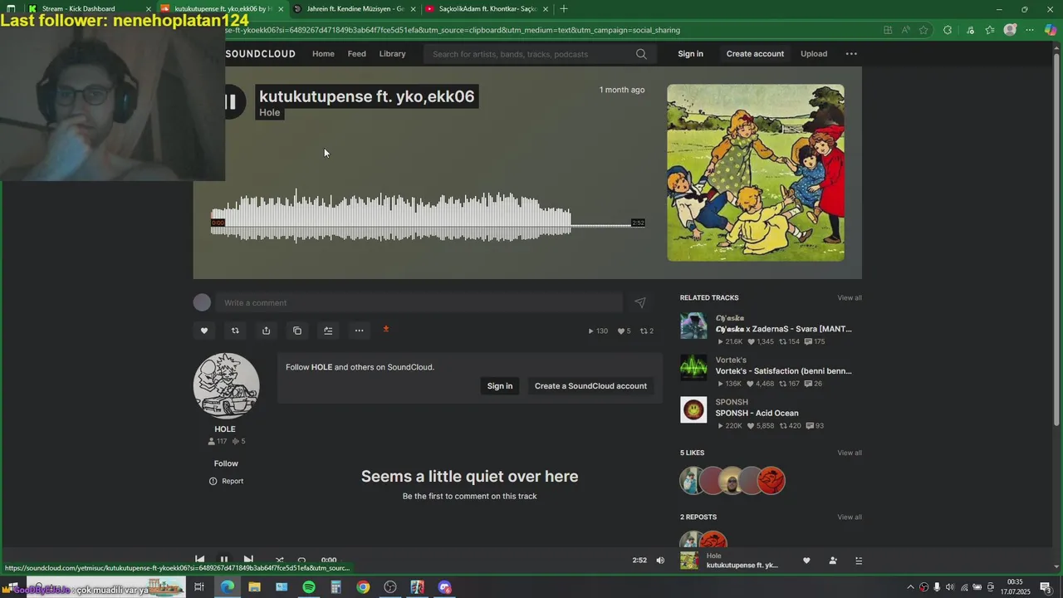
Task: Toggle repeat in the player bar
Action: coord(301,560)
